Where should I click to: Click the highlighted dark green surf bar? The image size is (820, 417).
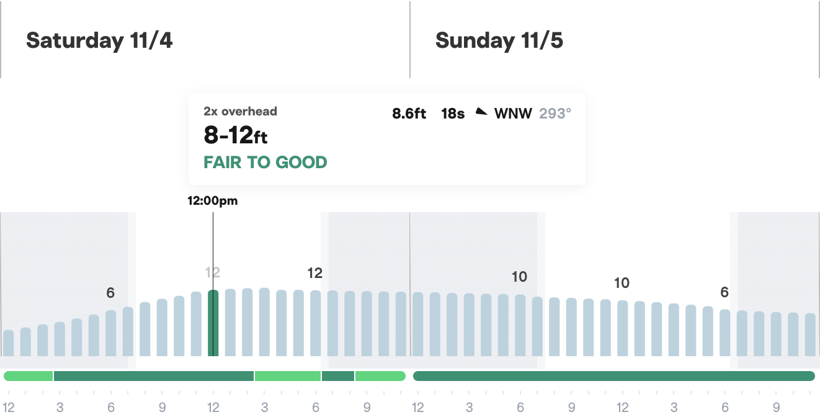pyautogui.click(x=213, y=323)
